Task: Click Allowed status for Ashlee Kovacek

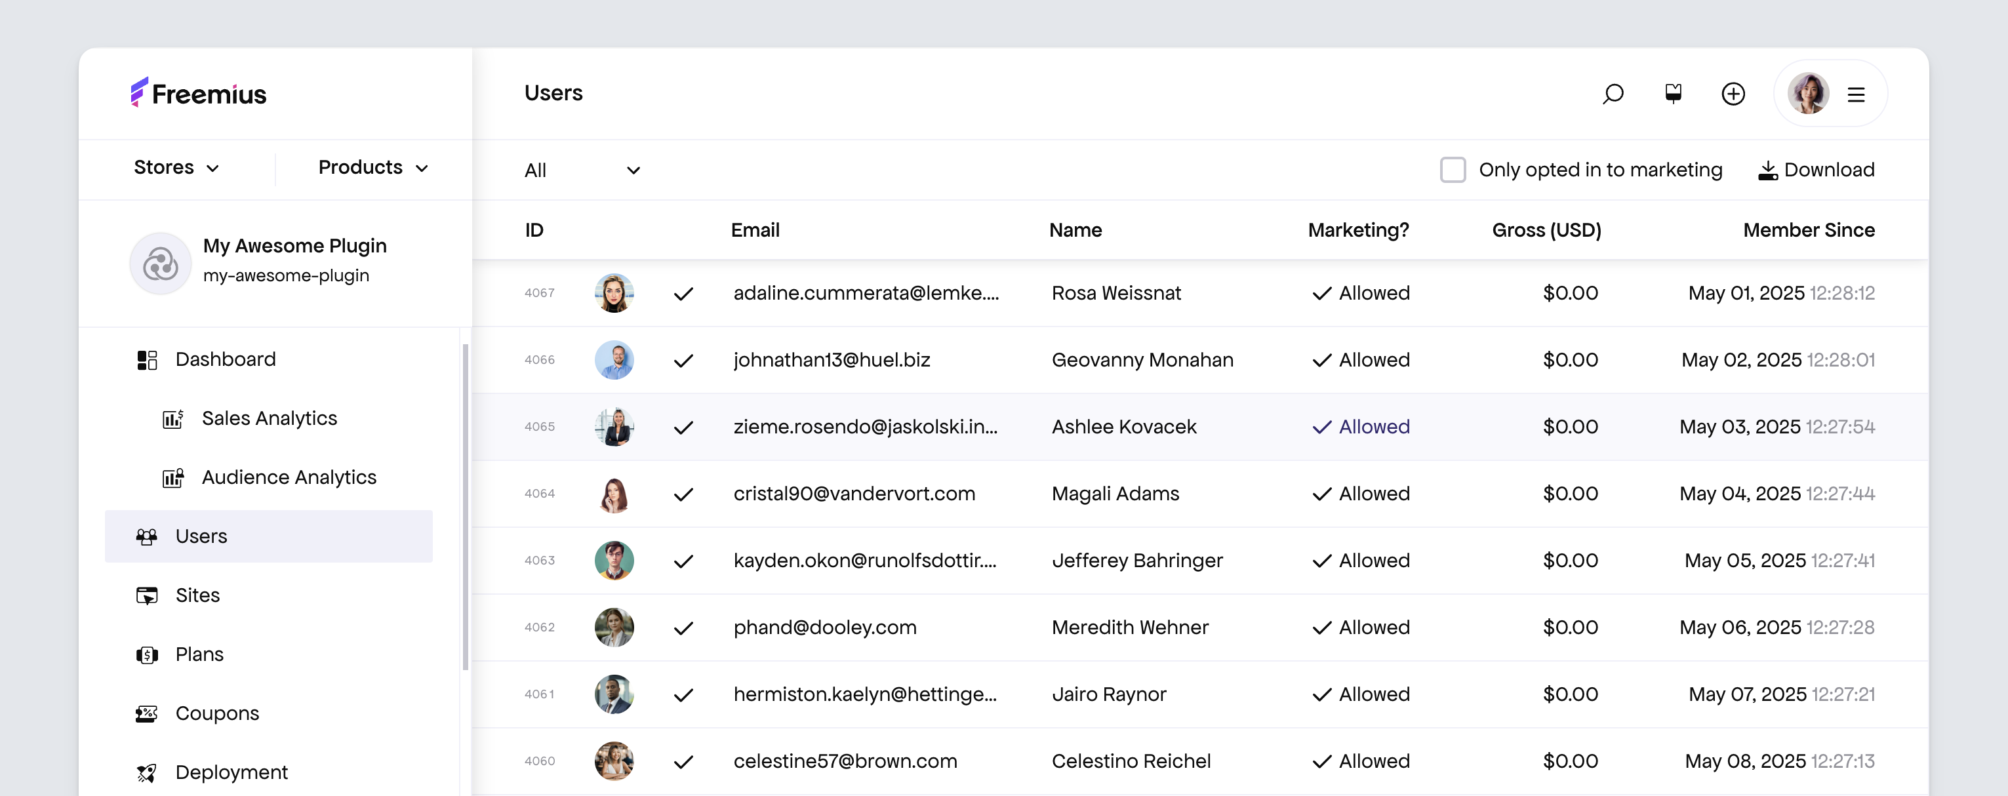Action: pos(1361,428)
